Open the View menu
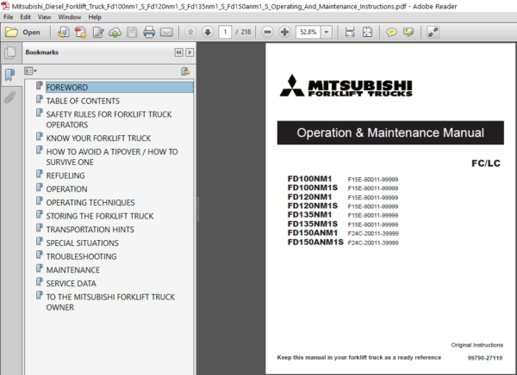 point(44,17)
